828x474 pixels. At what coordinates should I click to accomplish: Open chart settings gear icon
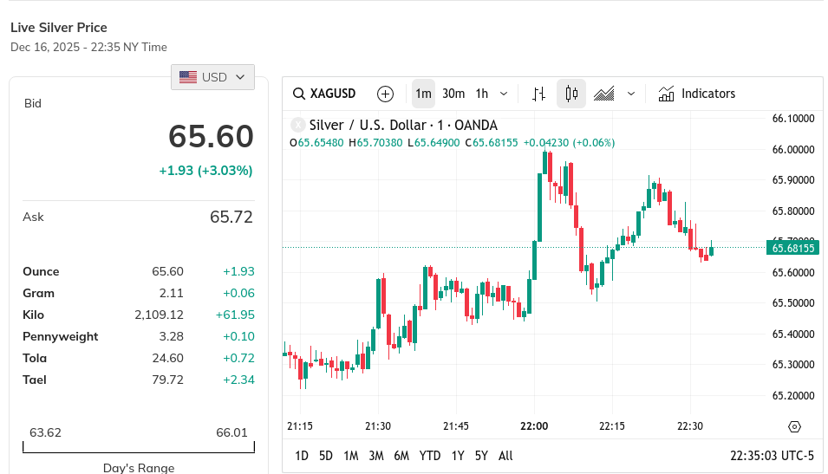click(794, 426)
